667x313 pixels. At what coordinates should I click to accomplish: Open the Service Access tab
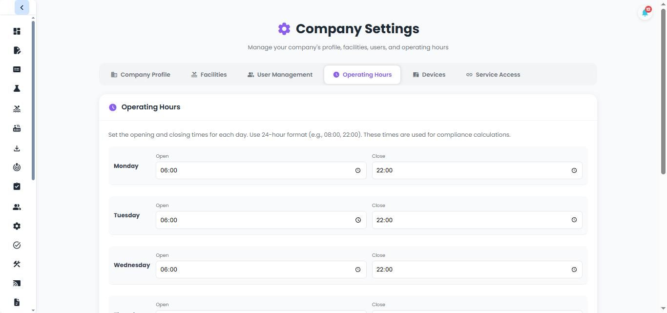tap(493, 75)
